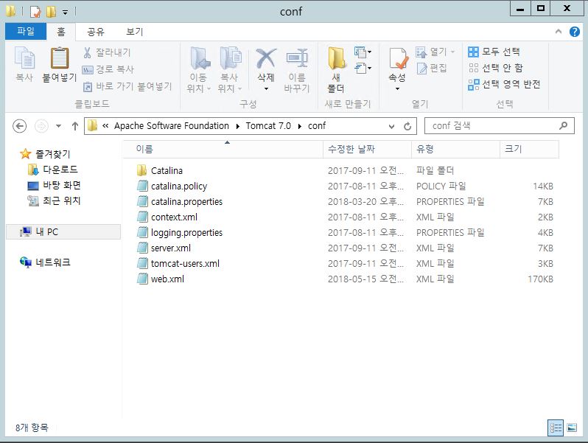
Task: Sort by the 크기 column header
Action: click(529, 150)
